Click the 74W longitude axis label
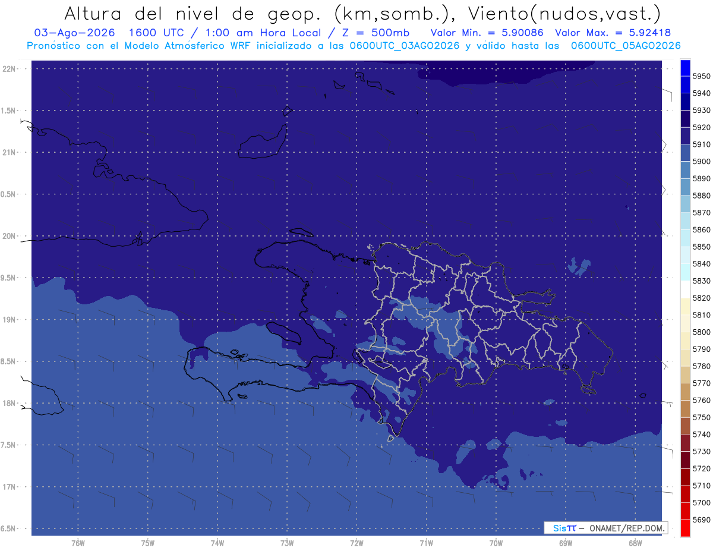The image size is (713, 551). click(217, 543)
